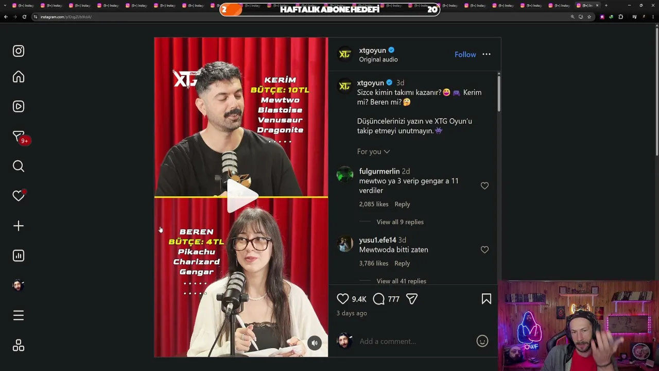This screenshot has height=371, width=659.
Task: Open the browser zoom magnifier icon
Action: 573,16
